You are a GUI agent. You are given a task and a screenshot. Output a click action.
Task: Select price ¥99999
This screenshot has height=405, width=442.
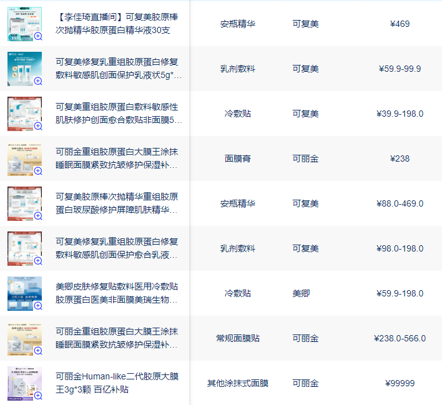point(400,383)
